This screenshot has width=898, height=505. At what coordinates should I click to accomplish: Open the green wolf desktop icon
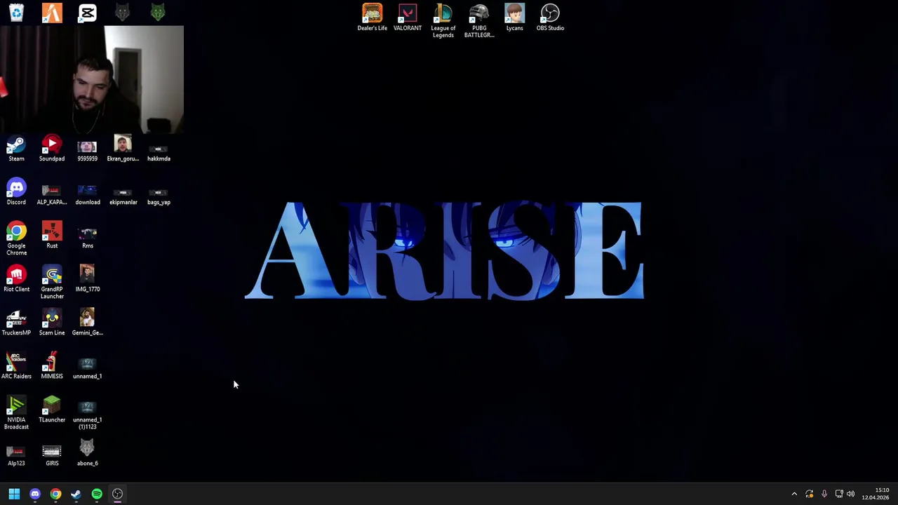pos(158,13)
